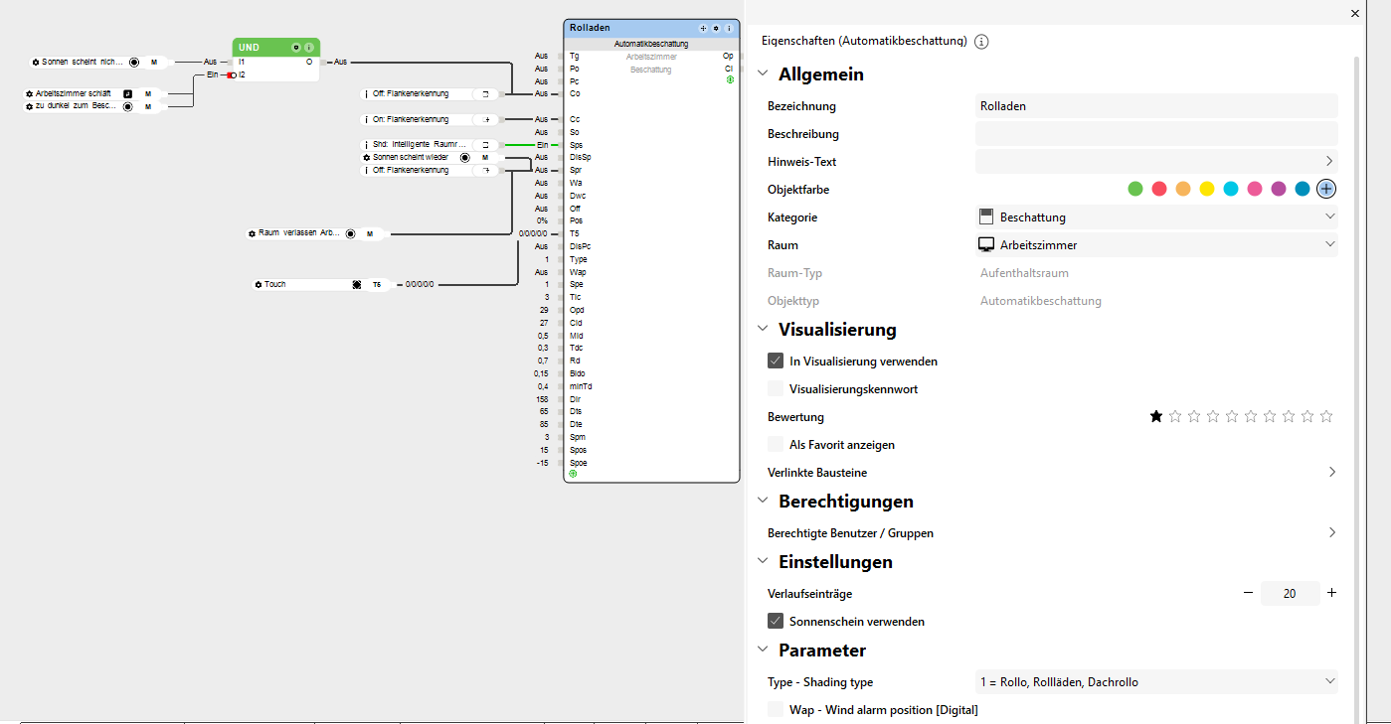
Task: Click the circle icon on 'Sonnen scheint wieder' node
Action: [x=464, y=157]
